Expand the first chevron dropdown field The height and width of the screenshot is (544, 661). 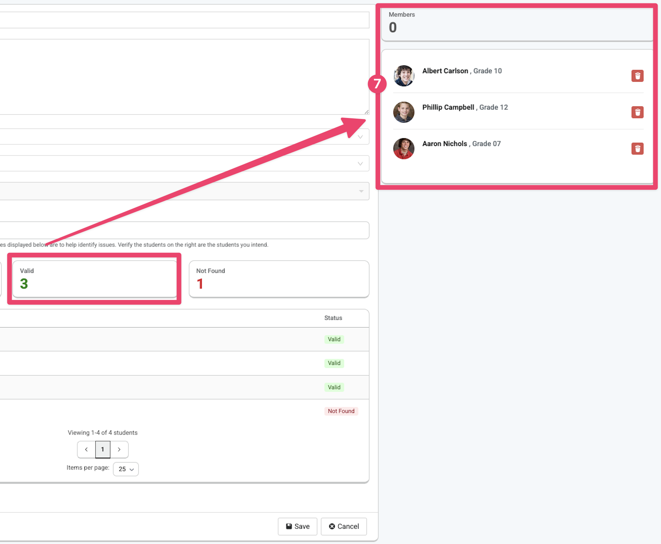[x=360, y=137]
